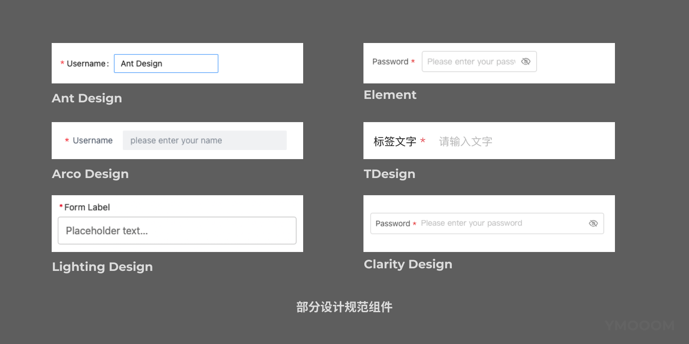Viewport: 689px width, 344px height.
Task: Click the '部分设计规范组件' caption text
Action: [x=344, y=307]
